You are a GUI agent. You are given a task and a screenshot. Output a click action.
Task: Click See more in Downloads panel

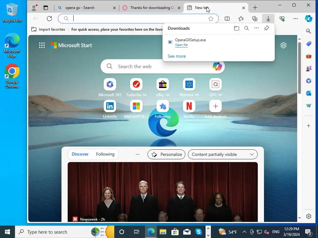177,56
